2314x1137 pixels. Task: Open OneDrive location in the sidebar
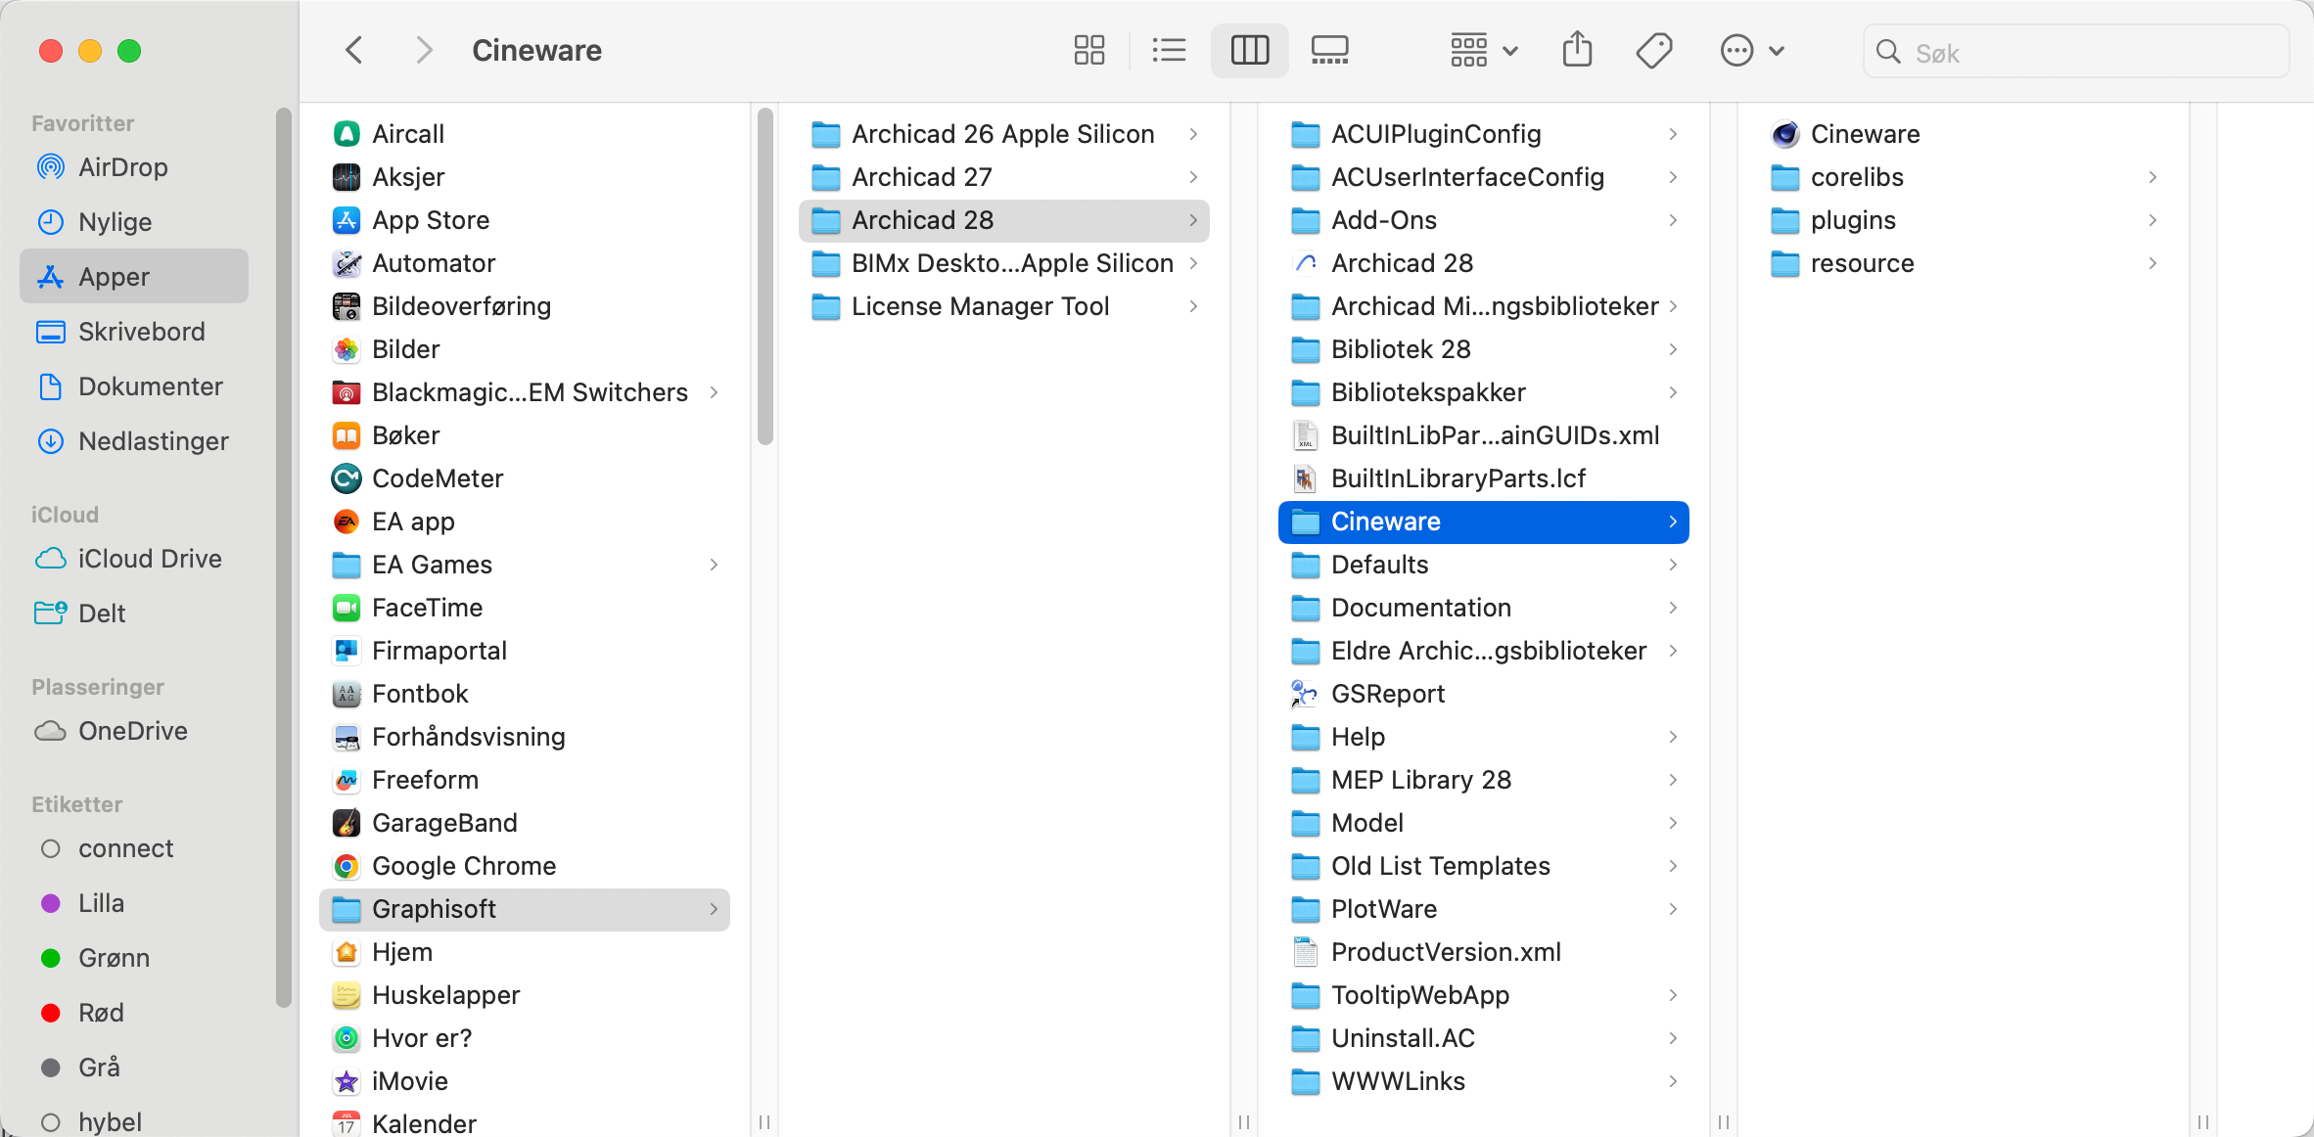[134, 731]
